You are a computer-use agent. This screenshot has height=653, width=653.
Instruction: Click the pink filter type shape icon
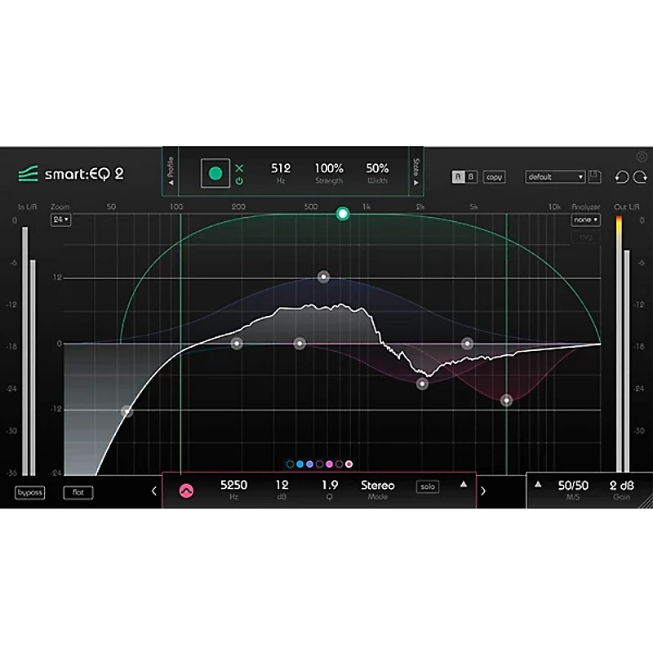tap(186, 491)
